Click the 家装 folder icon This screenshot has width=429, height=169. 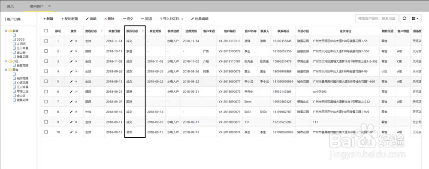click(10, 31)
